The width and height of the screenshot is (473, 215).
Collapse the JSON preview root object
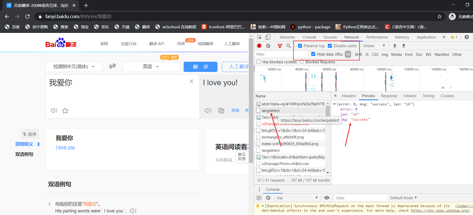click(335, 104)
